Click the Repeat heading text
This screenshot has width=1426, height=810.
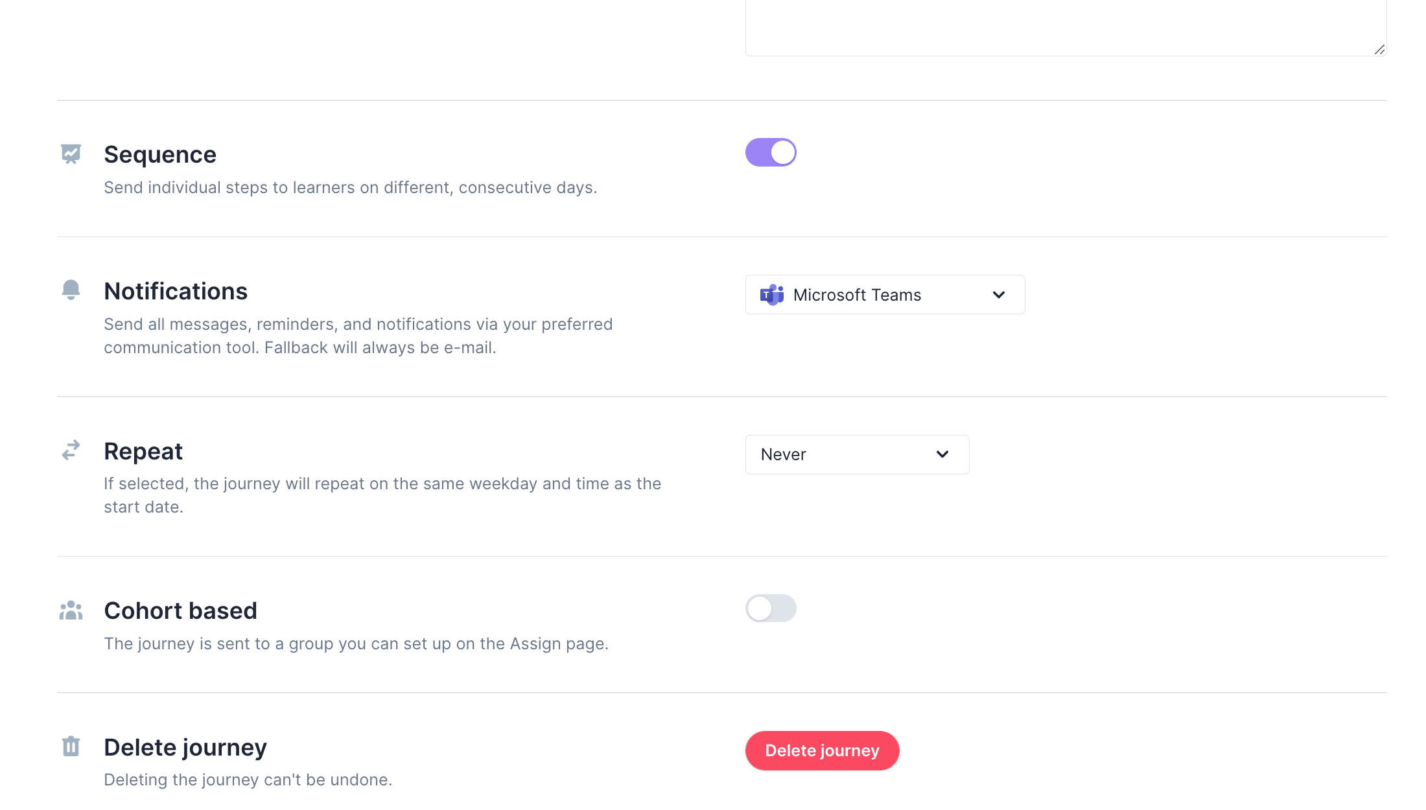[143, 450]
